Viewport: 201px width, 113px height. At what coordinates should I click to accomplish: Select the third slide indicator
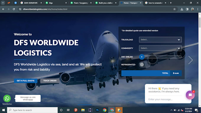coord(114,105)
